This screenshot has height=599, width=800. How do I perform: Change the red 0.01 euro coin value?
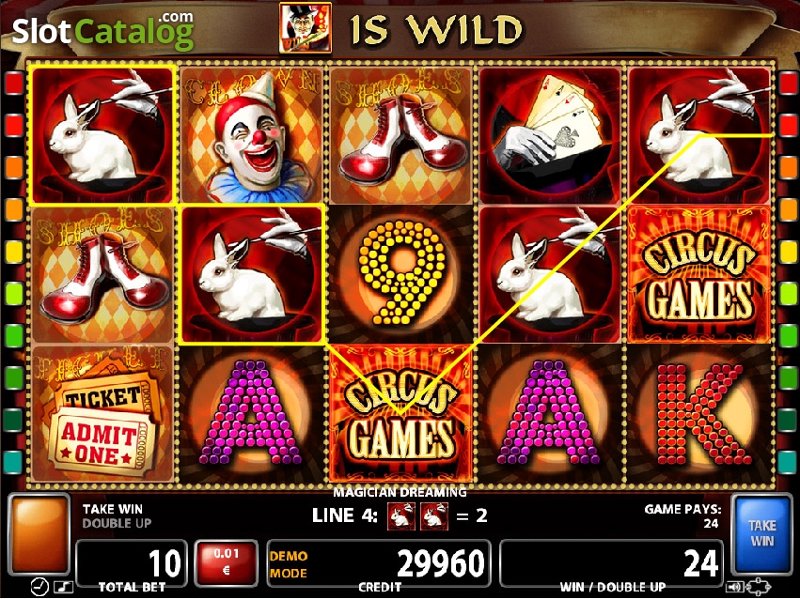(226, 562)
